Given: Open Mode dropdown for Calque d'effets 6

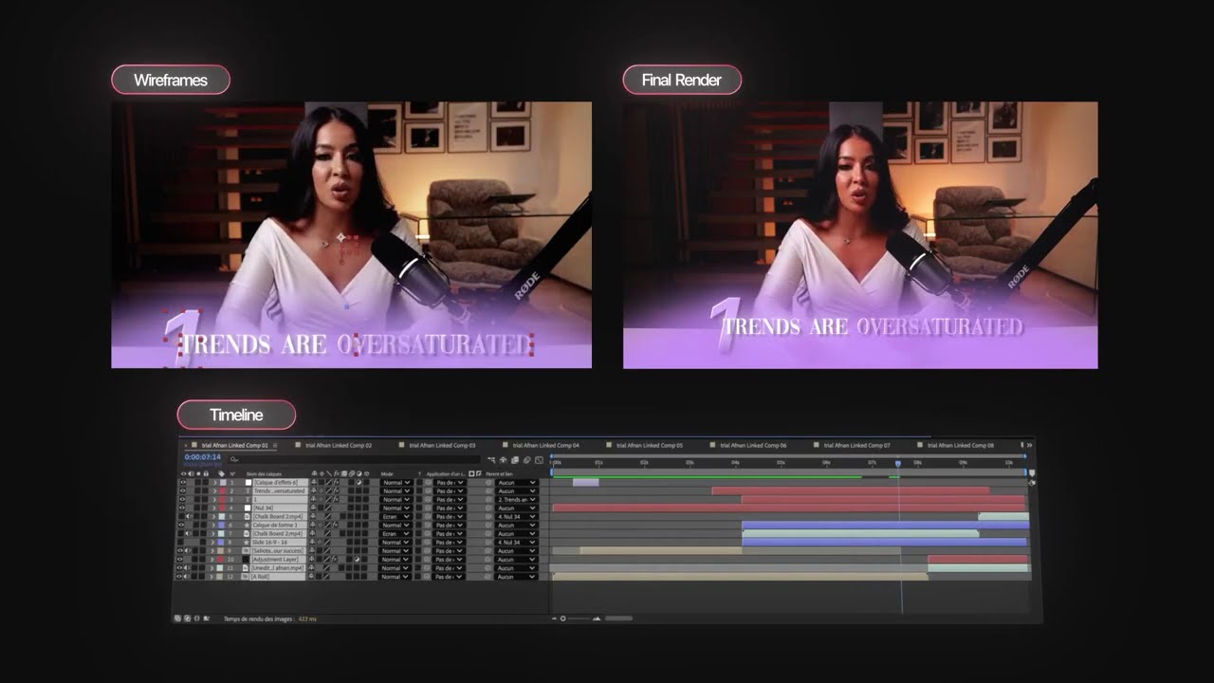Looking at the screenshot, I should tap(395, 482).
